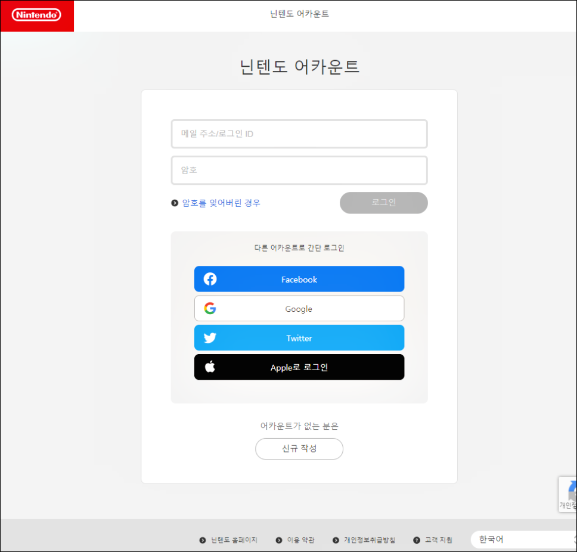Click the Twitter bird icon

[x=210, y=338]
